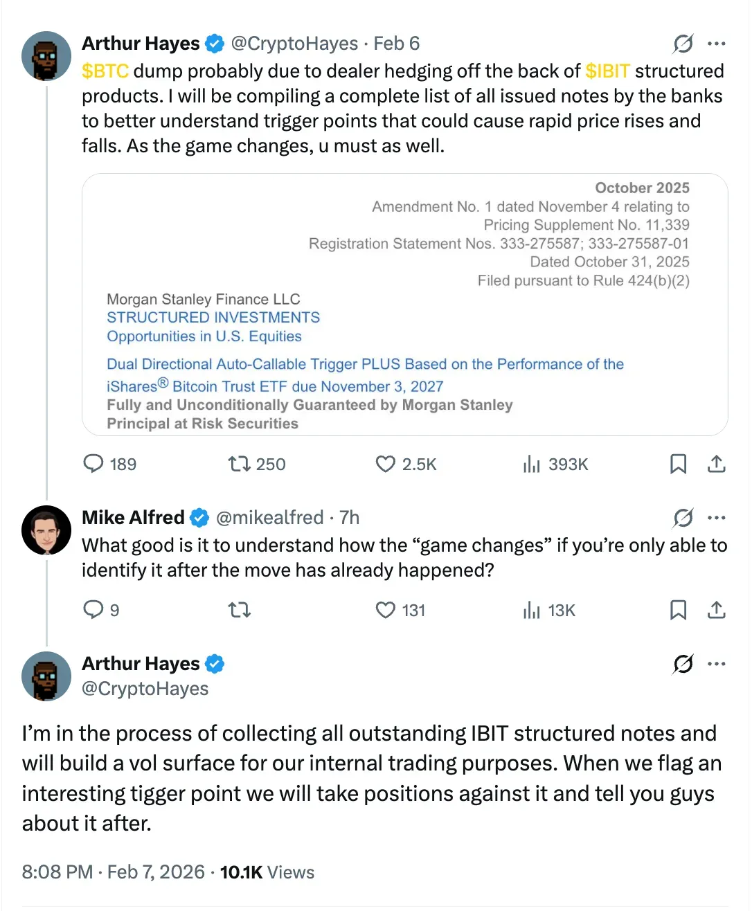The image size is (752, 911).
Task: Bookmark Arthur Hayes' Feb 6 tweet
Action: [x=678, y=463]
